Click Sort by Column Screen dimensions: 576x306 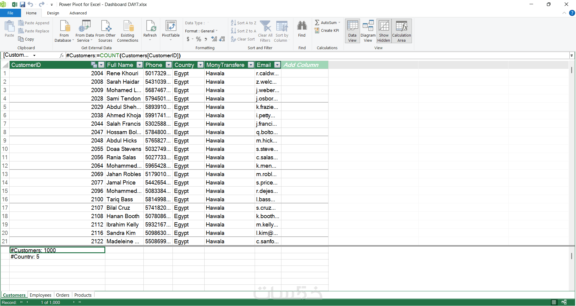click(282, 31)
